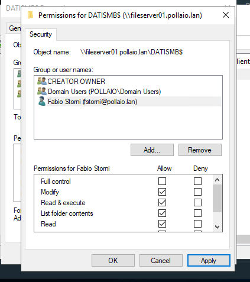The image size is (250, 282).
Task: Click the Full control permission label
Action: pyautogui.click(x=56, y=181)
